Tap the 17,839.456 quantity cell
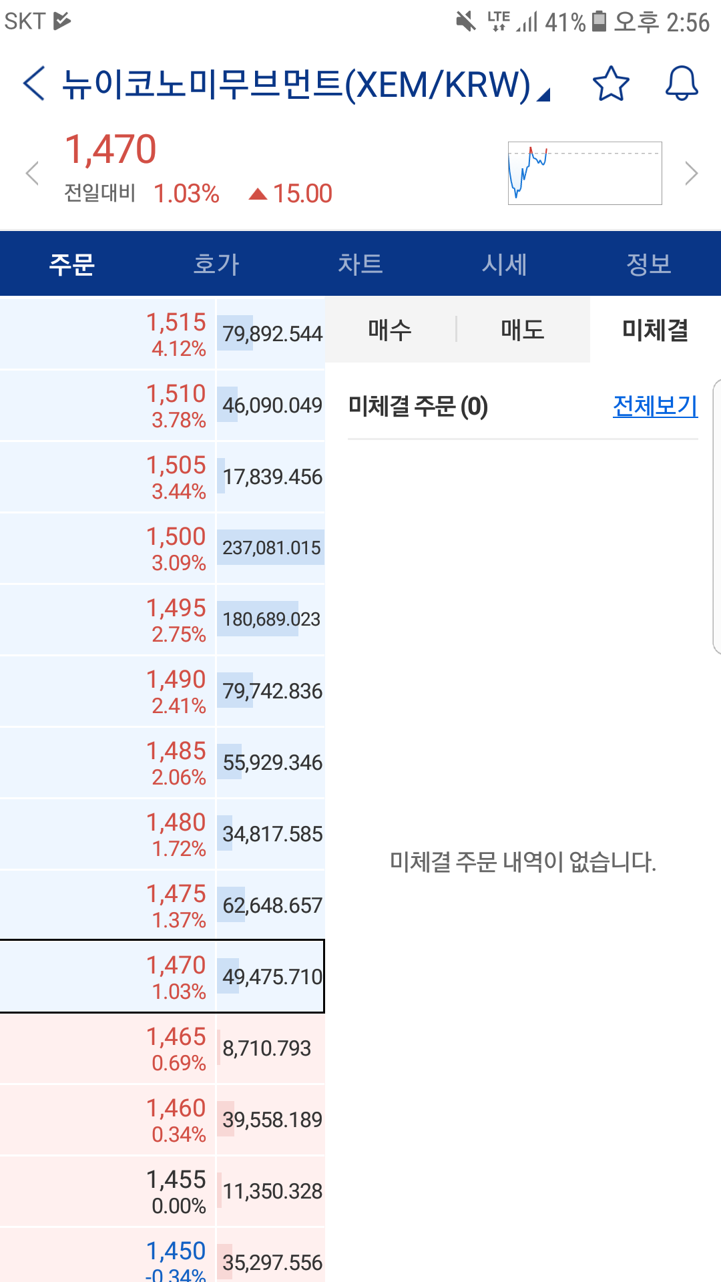 tap(271, 476)
